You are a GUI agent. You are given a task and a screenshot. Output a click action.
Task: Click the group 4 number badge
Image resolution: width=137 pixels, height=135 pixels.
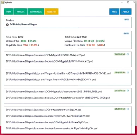128,109
